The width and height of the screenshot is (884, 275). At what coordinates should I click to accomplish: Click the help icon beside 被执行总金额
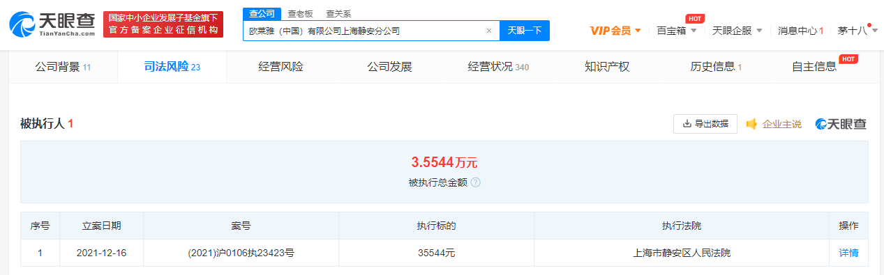(475, 182)
